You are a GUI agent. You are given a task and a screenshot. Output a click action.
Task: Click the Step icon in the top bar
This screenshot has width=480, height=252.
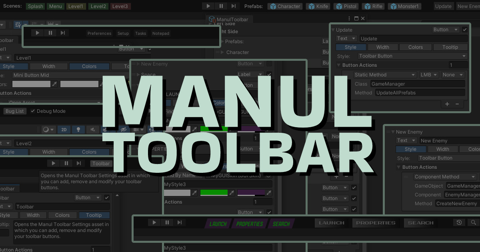(x=234, y=6)
